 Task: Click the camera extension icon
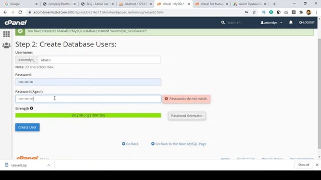[x=286, y=12]
